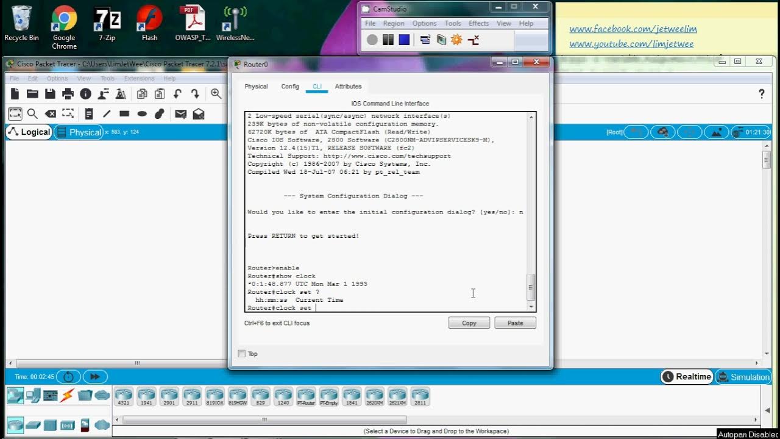This screenshot has height=439, width=780.
Task: Open Packet Tracer Extensions menu
Action: pyautogui.click(x=139, y=78)
